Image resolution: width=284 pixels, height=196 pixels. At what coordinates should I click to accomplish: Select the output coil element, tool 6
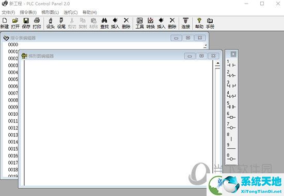pos(231,116)
